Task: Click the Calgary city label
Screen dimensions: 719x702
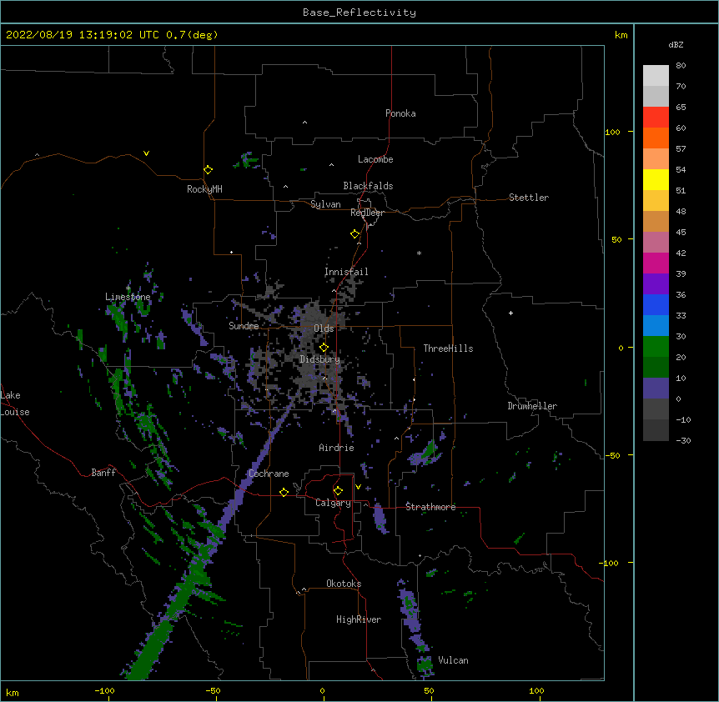Action: [x=333, y=503]
